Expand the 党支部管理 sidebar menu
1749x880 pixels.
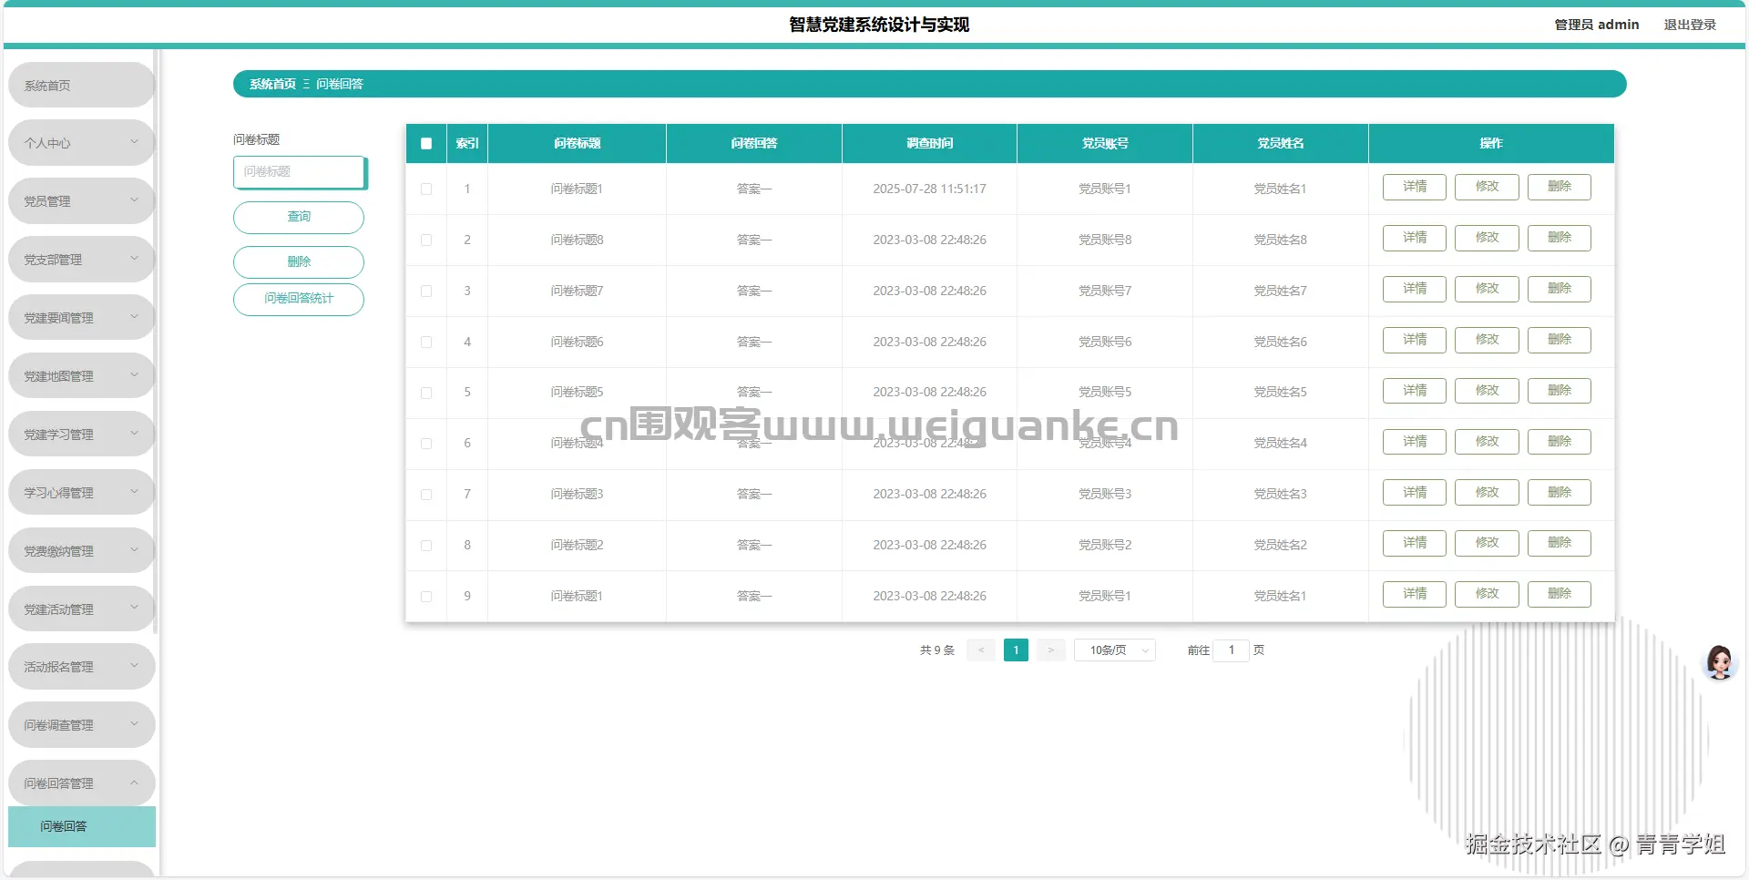click(82, 260)
